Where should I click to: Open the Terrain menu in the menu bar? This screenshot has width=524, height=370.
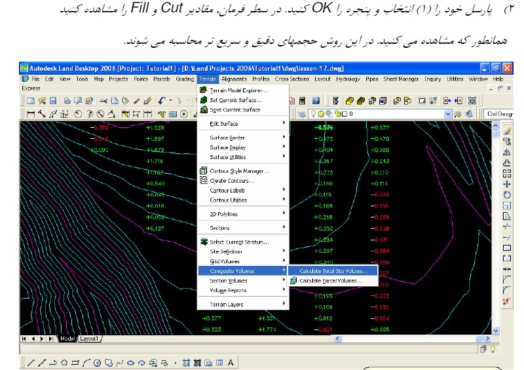(208, 79)
